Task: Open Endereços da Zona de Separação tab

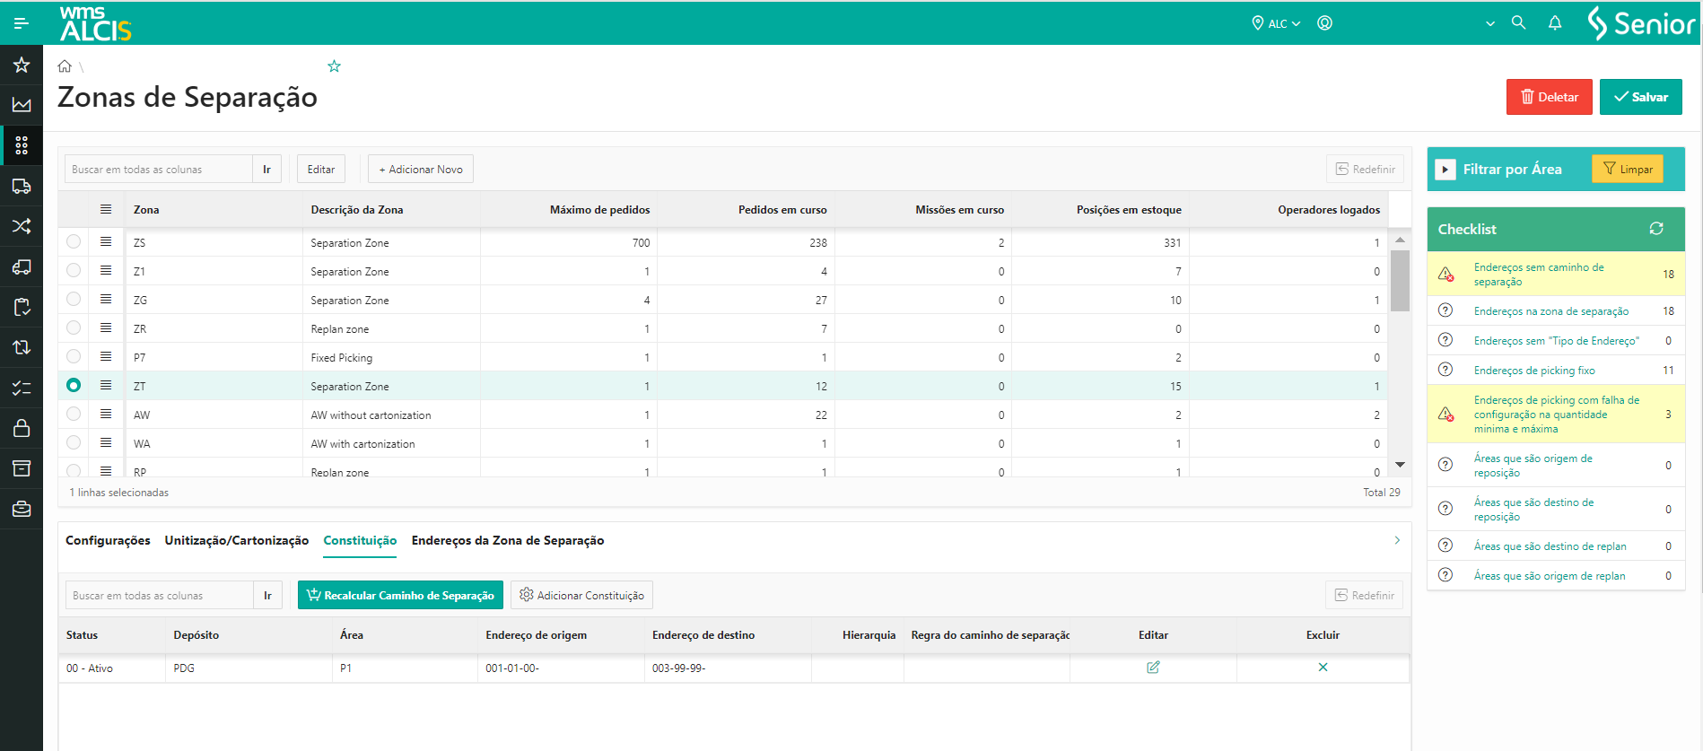Action: tap(507, 540)
